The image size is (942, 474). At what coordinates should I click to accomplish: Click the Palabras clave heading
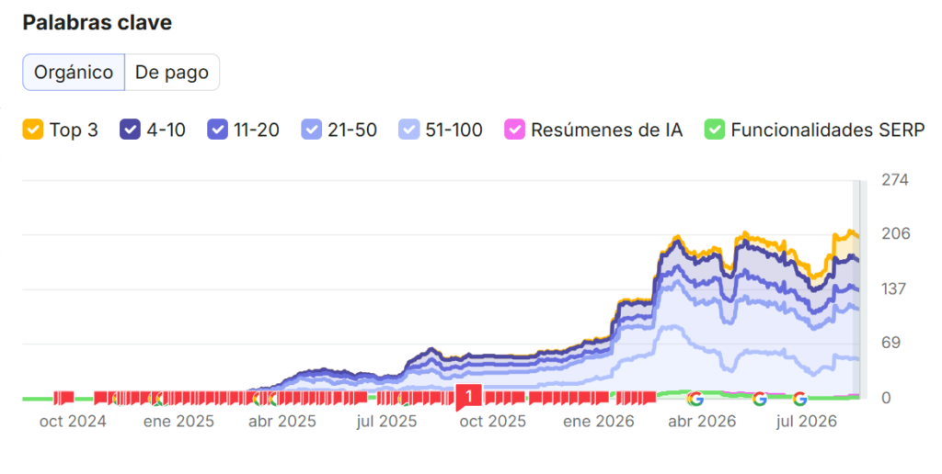click(98, 23)
